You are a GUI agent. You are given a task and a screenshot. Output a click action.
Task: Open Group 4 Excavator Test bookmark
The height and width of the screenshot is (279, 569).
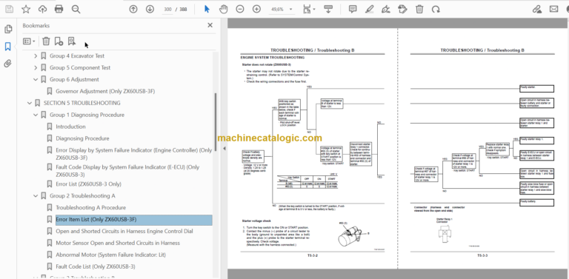[x=77, y=56]
